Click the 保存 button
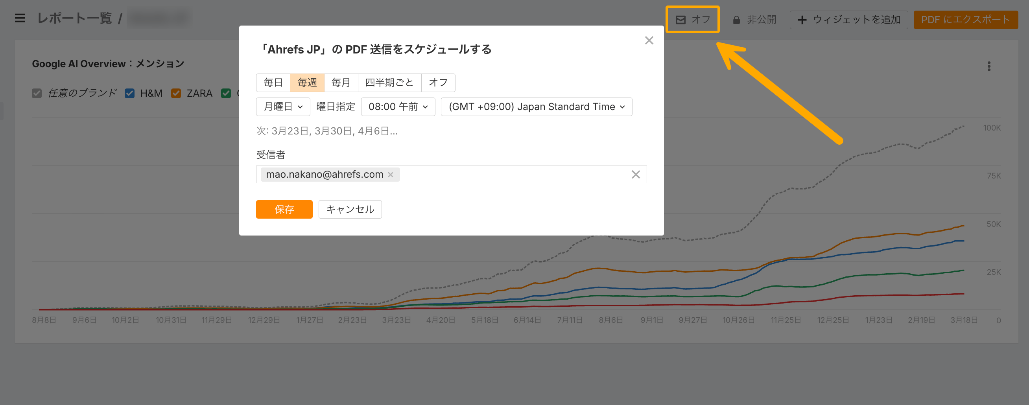This screenshot has width=1029, height=405. click(284, 209)
